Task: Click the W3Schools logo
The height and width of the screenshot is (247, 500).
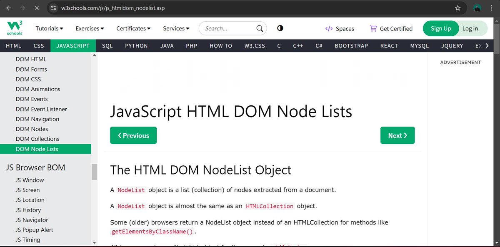Action: point(14,28)
